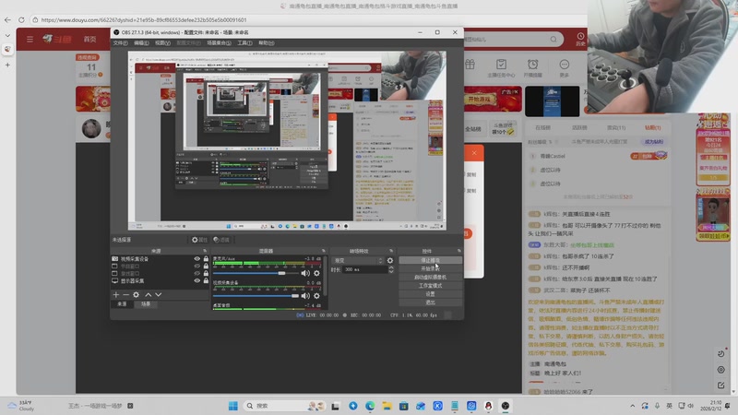Open 开播提醒 alarm clock icon
738x415 pixels.
532,65
